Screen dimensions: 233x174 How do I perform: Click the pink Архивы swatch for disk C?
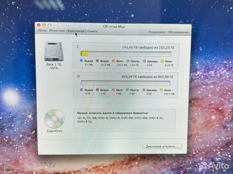pos(144,61)
